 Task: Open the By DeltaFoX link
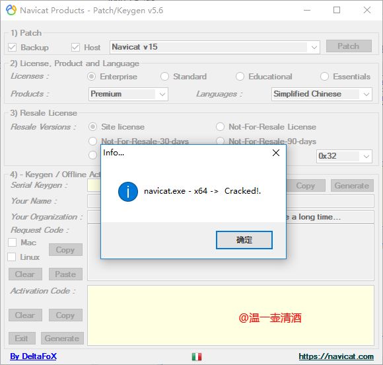[33, 356]
